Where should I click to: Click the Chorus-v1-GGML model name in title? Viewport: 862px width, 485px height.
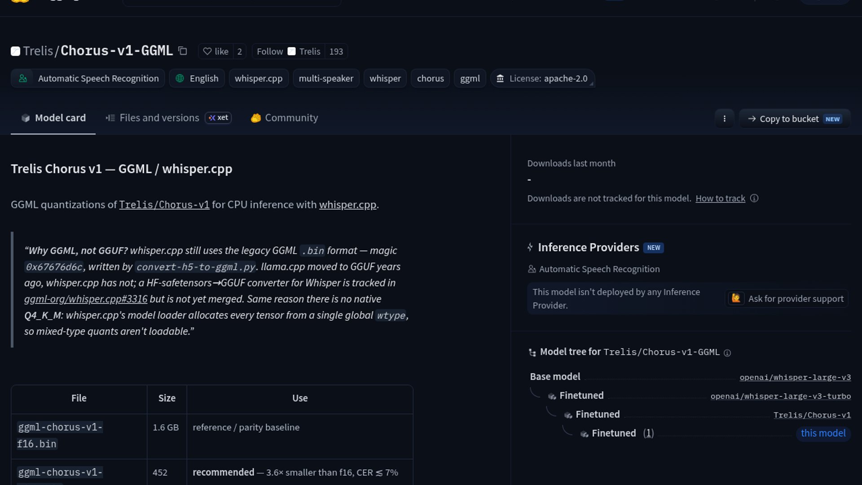click(x=117, y=51)
